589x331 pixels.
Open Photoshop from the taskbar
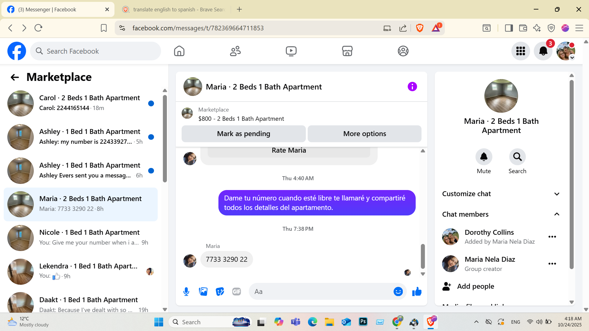pyautogui.click(x=363, y=322)
